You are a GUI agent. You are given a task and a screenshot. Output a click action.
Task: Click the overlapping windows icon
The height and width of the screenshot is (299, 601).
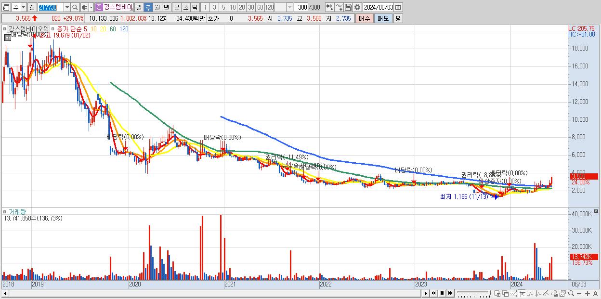(x=506, y=294)
